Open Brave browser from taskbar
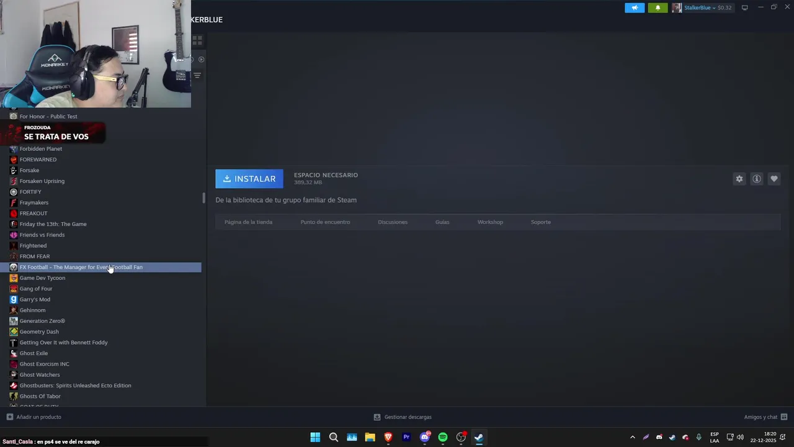Viewport: 794px width, 447px height. pyautogui.click(x=388, y=437)
